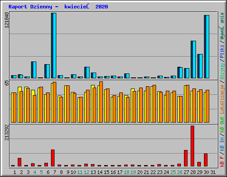Select day label 23 on the x-axis

[160, 172]
